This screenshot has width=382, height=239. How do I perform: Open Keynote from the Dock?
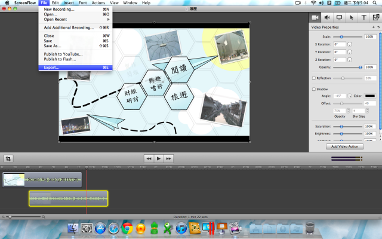[x=221, y=228]
